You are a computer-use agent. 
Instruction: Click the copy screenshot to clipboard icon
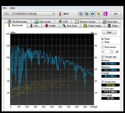point(86,14)
